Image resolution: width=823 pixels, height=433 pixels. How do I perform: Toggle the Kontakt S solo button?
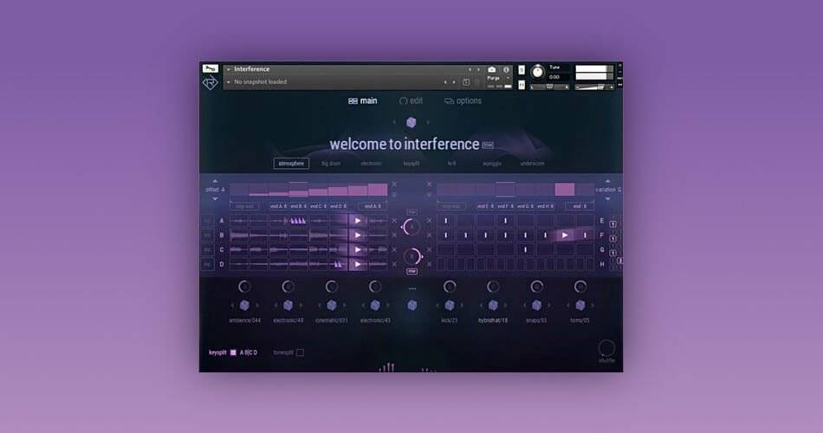click(x=522, y=70)
